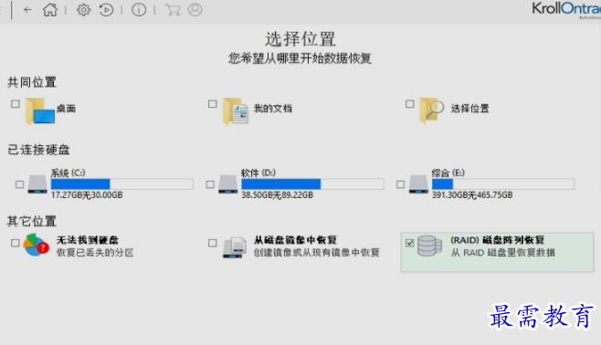Uncheck the (RAID) 磁盘阵列恢复 checkbox
Screen dimensions: 601x345
410,243
